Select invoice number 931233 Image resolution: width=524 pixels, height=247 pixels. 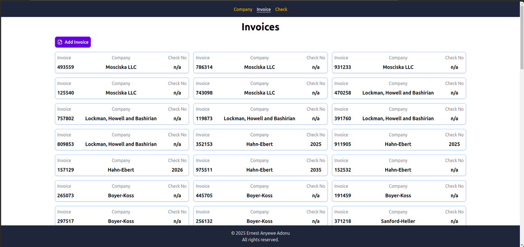click(x=343, y=67)
